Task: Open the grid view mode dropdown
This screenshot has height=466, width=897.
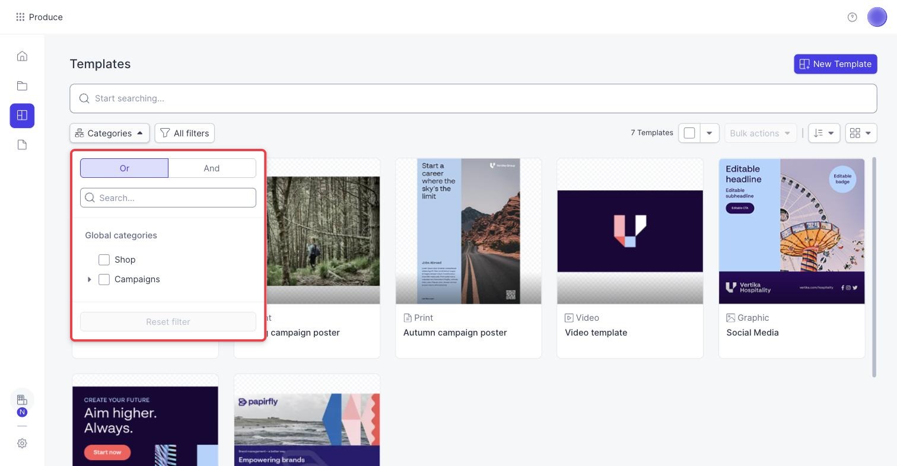Action: [x=861, y=133]
